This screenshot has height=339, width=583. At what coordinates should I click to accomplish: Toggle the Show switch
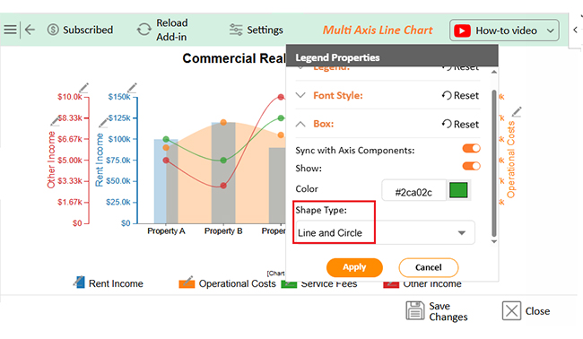point(471,166)
